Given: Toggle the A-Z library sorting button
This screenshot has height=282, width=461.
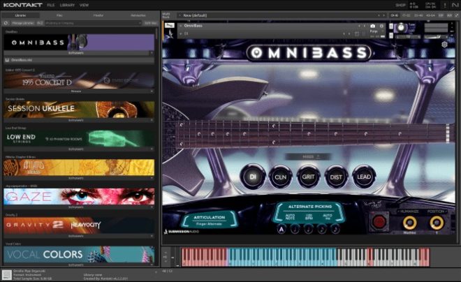Looking at the screenshot, I should [x=40, y=23].
